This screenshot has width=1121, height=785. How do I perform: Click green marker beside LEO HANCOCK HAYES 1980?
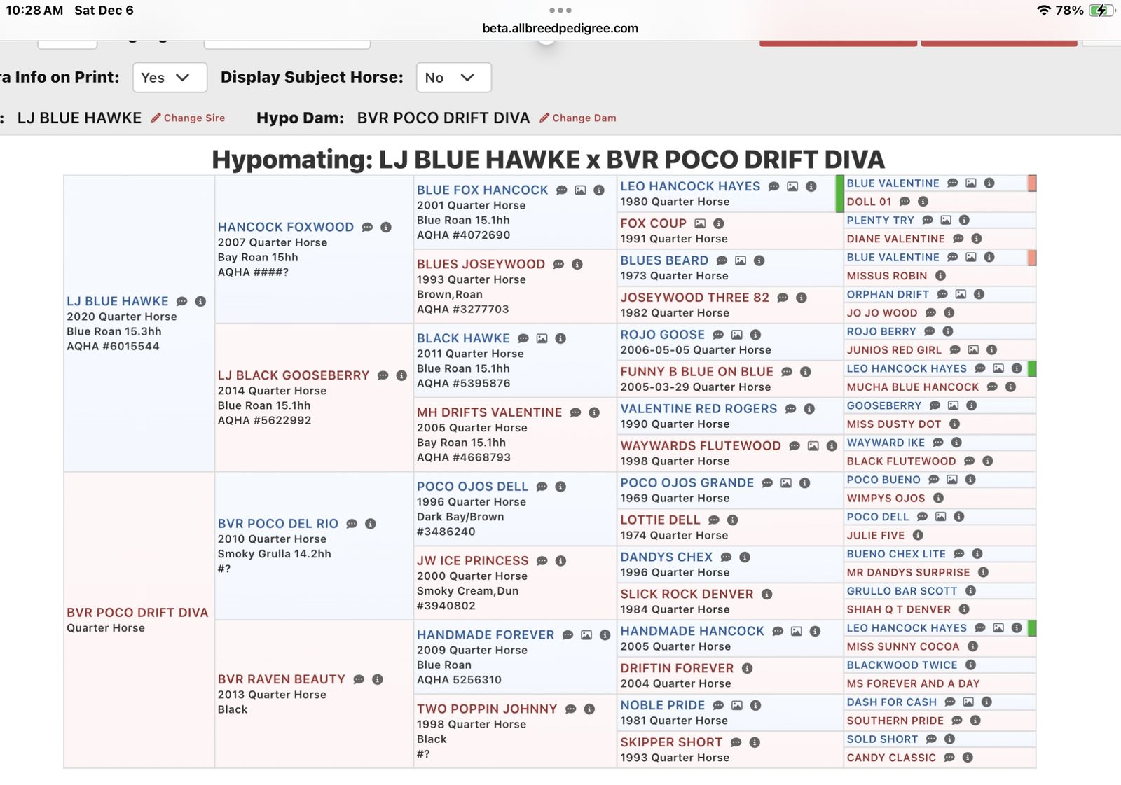click(x=839, y=194)
